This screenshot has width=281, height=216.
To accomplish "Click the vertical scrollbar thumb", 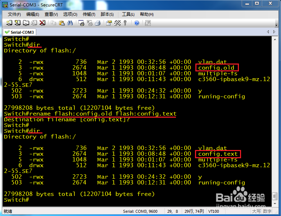I will tap(275, 197).
